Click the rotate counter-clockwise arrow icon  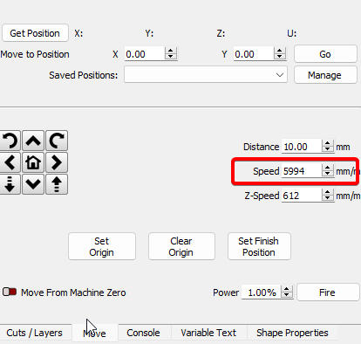click(x=10, y=141)
